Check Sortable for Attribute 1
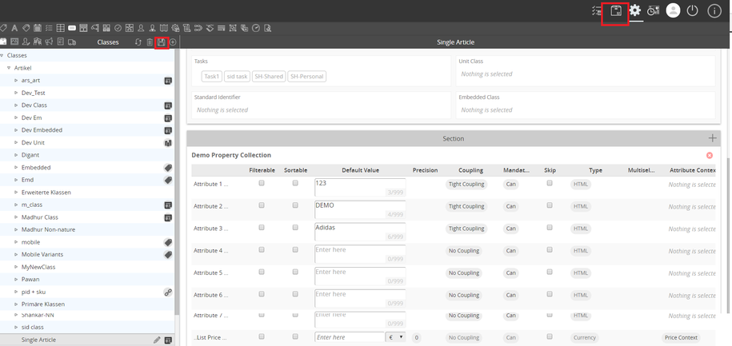The height and width of the screenshot is (346, 732). pyautogui.click(x=295, y=183)
